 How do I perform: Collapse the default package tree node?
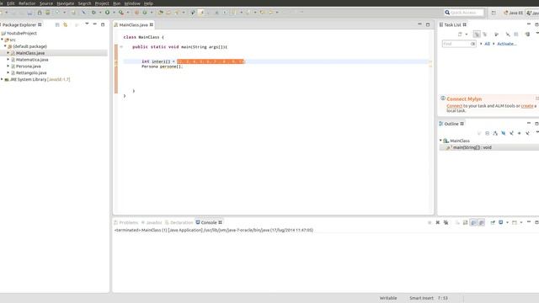click(5, 46)
